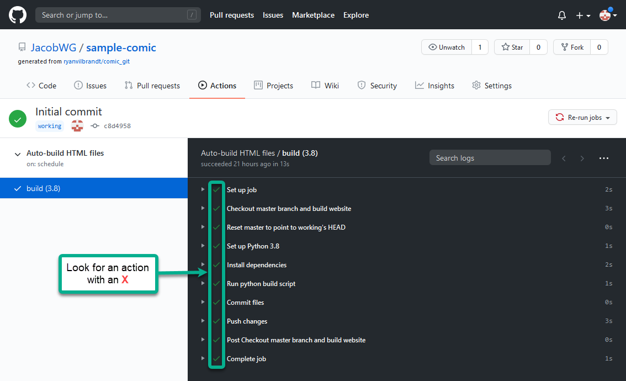Screen dimensions: 626x381
Task: Open commit c8d4958
Action: 118,126
